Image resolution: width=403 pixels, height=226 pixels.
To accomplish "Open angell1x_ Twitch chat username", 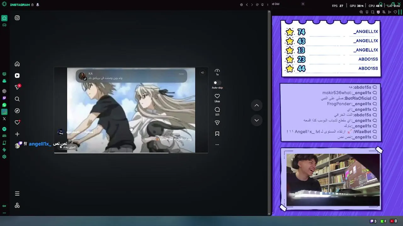I will (x=40, y=144).
